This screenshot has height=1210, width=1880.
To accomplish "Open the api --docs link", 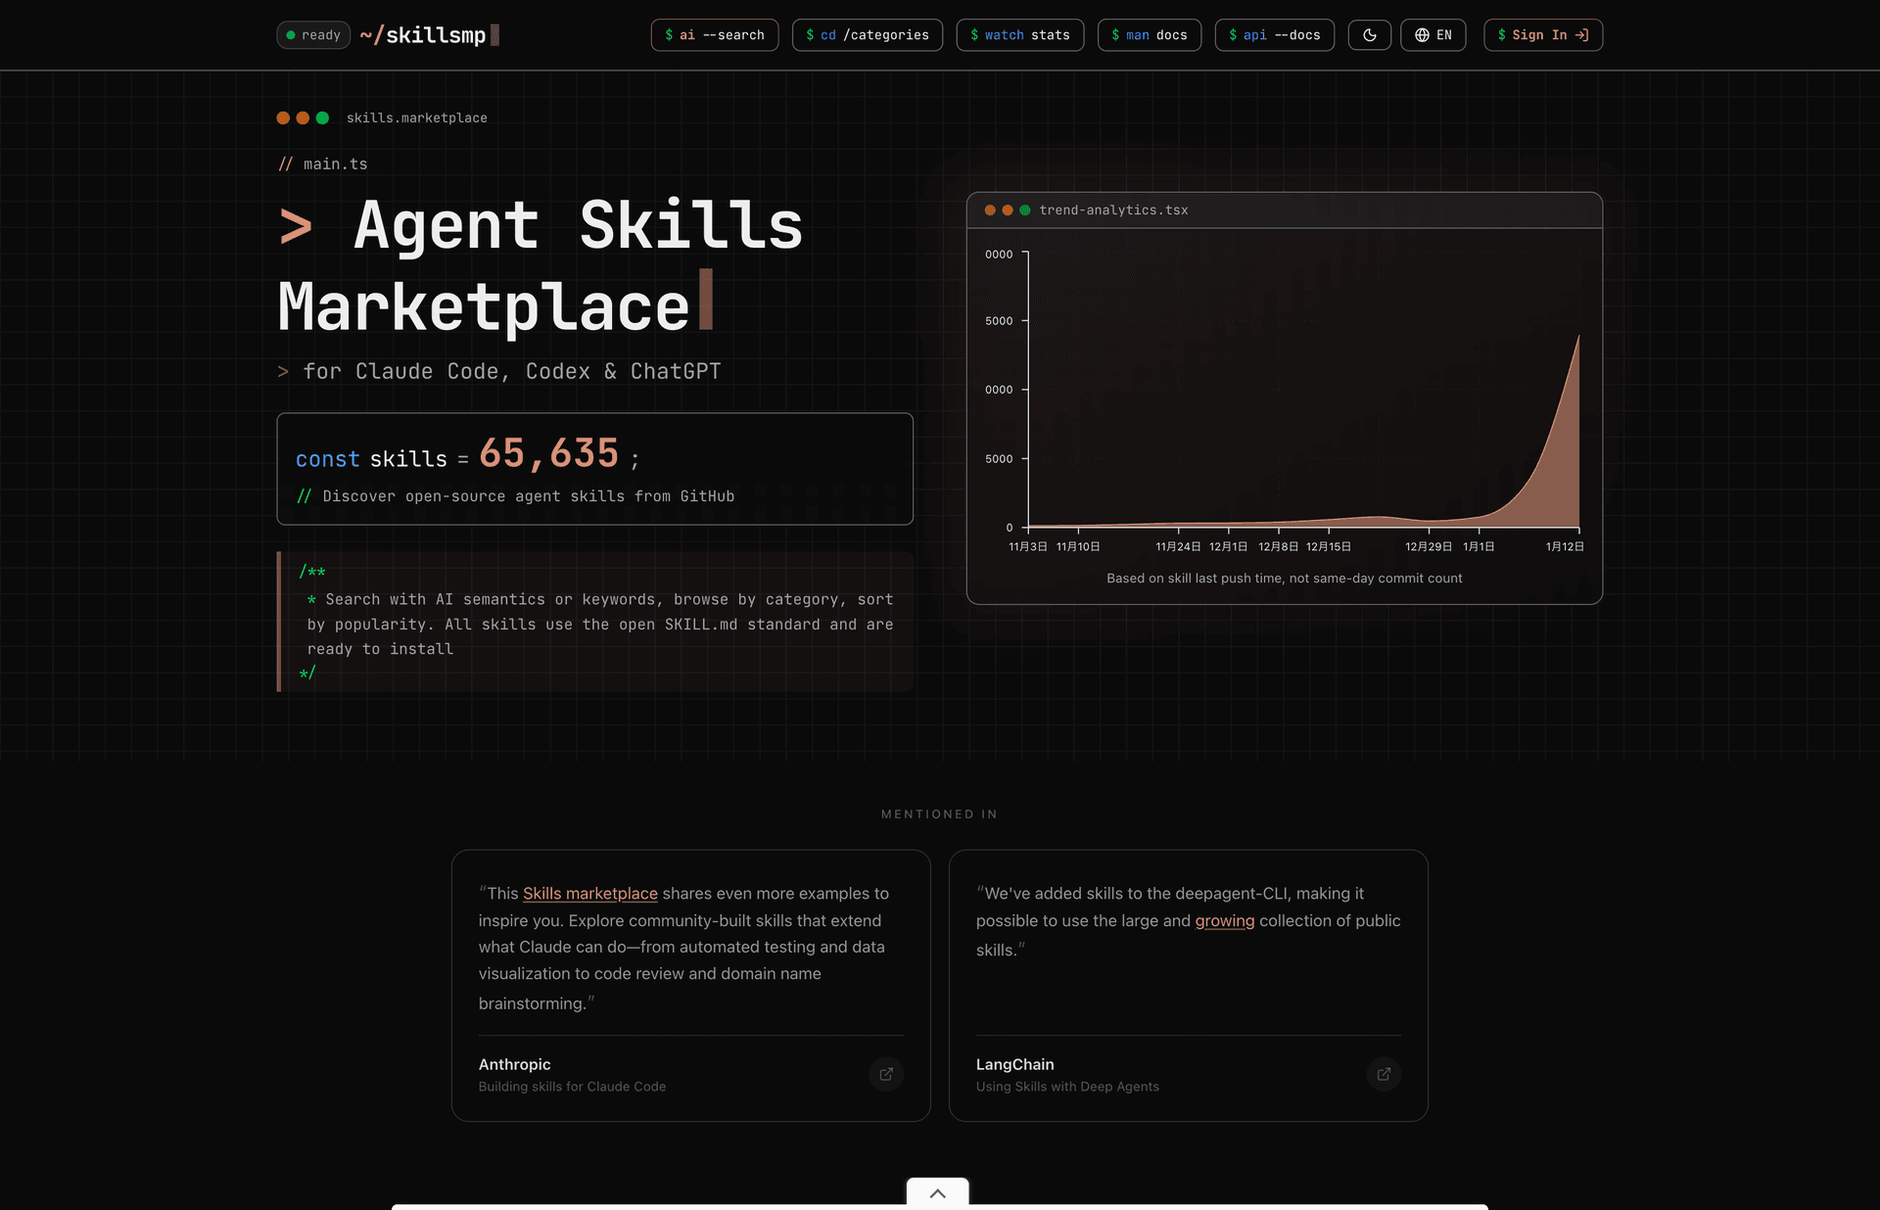I will tap(1274, 35).
